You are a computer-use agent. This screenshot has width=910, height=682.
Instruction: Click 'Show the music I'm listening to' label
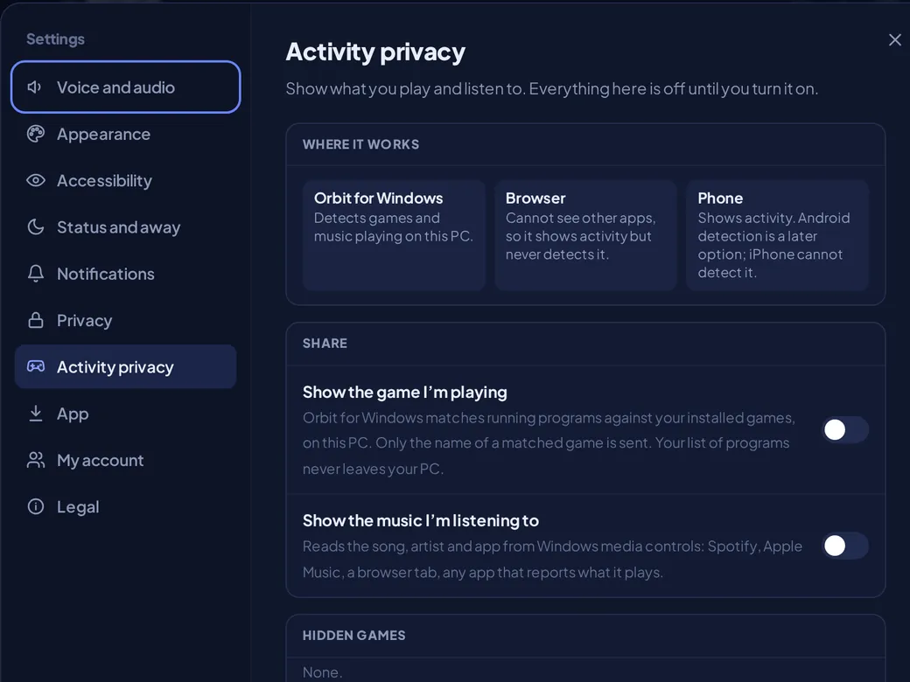coord(420,521)
